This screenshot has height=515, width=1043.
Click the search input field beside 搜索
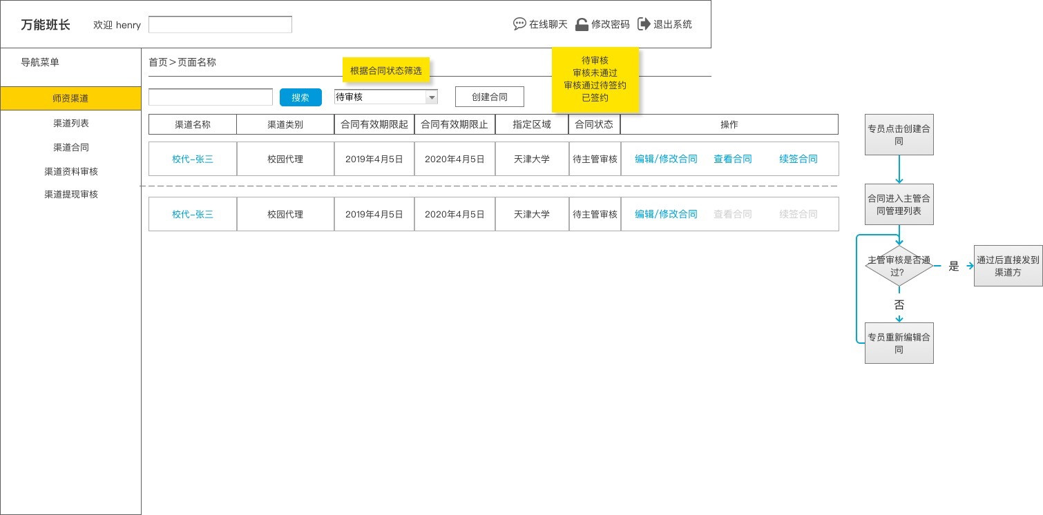211,97
